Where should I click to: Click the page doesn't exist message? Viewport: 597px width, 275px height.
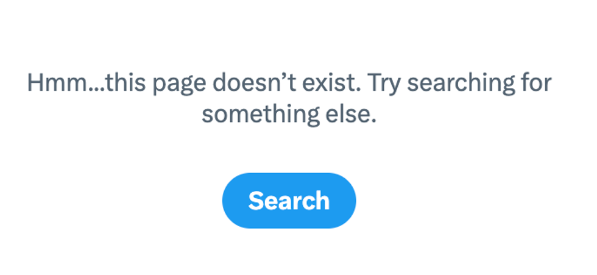(x=289, y=99)
